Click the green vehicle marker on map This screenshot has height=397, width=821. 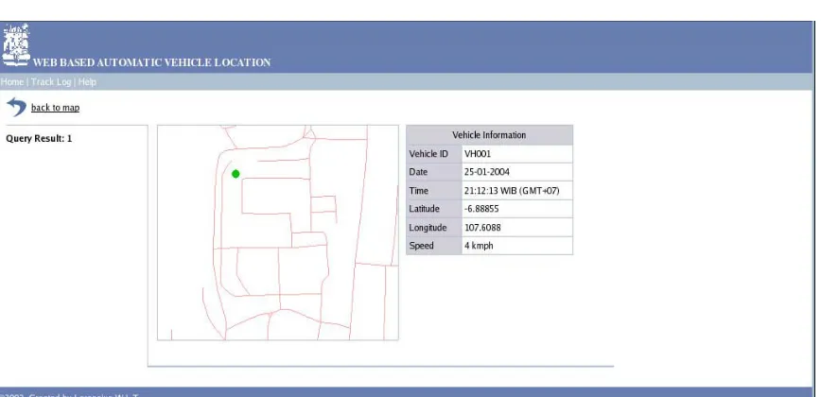click(236, 174)
